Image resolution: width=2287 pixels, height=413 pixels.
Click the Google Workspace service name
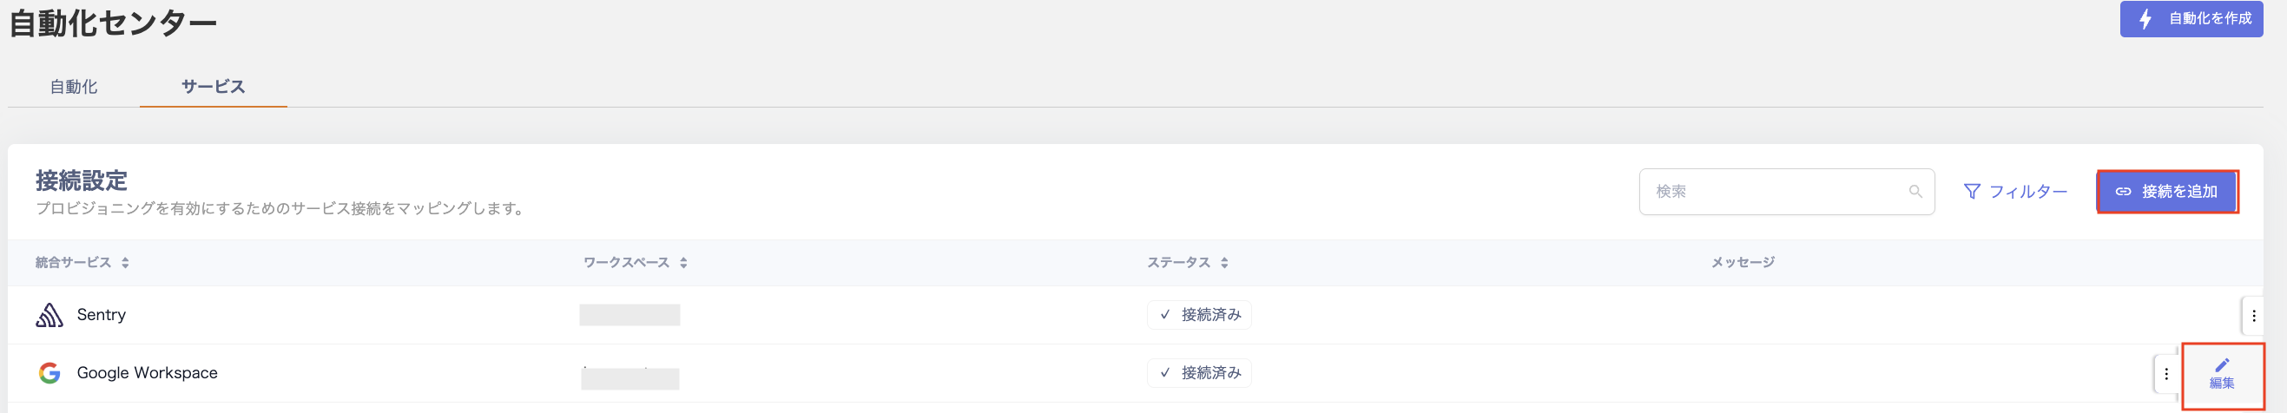point(148,373)
